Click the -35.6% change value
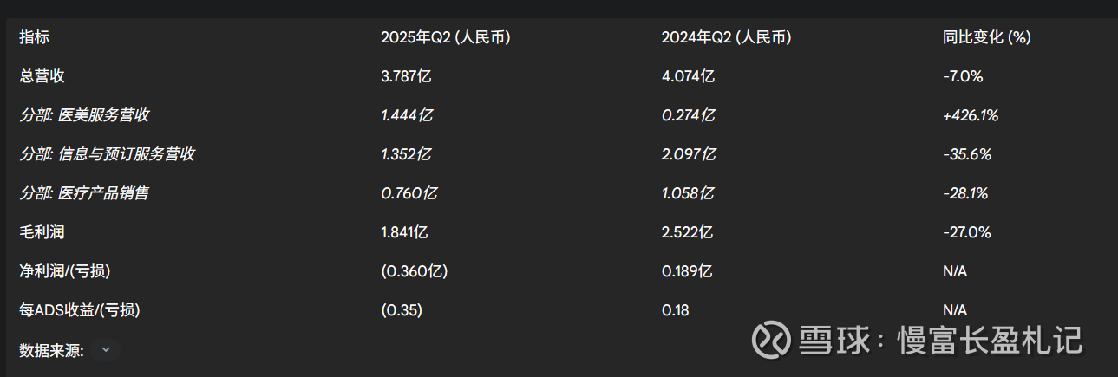1118x377 pixels. (x=966, y=154)
